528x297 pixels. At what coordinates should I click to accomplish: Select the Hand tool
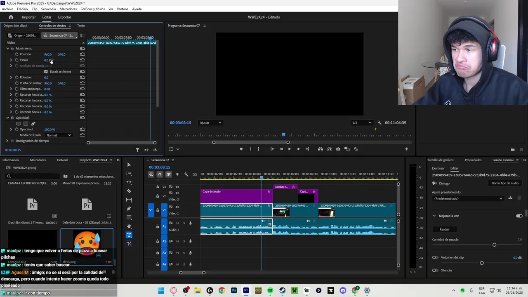tap(129, 226)
